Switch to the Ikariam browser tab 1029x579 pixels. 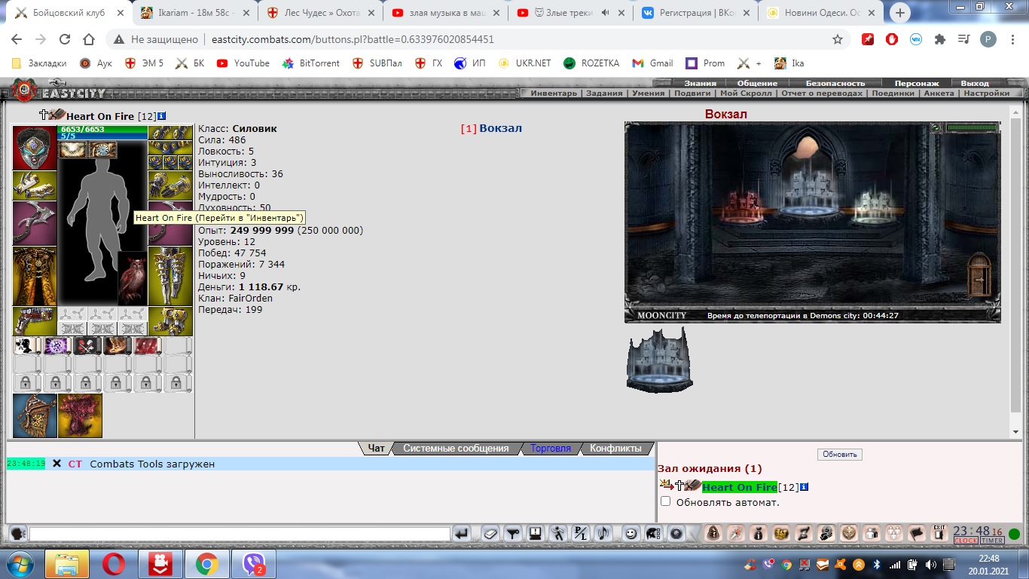click(196, 13)
